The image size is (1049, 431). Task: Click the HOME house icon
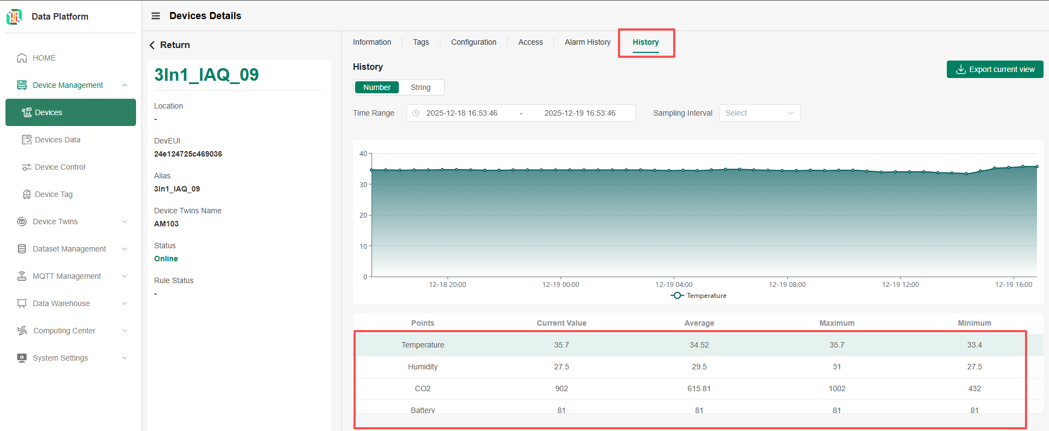(x=22, y=58)
